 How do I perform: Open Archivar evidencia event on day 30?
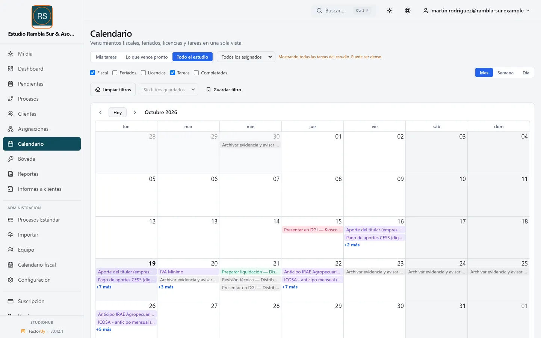(x=250, y=145)
